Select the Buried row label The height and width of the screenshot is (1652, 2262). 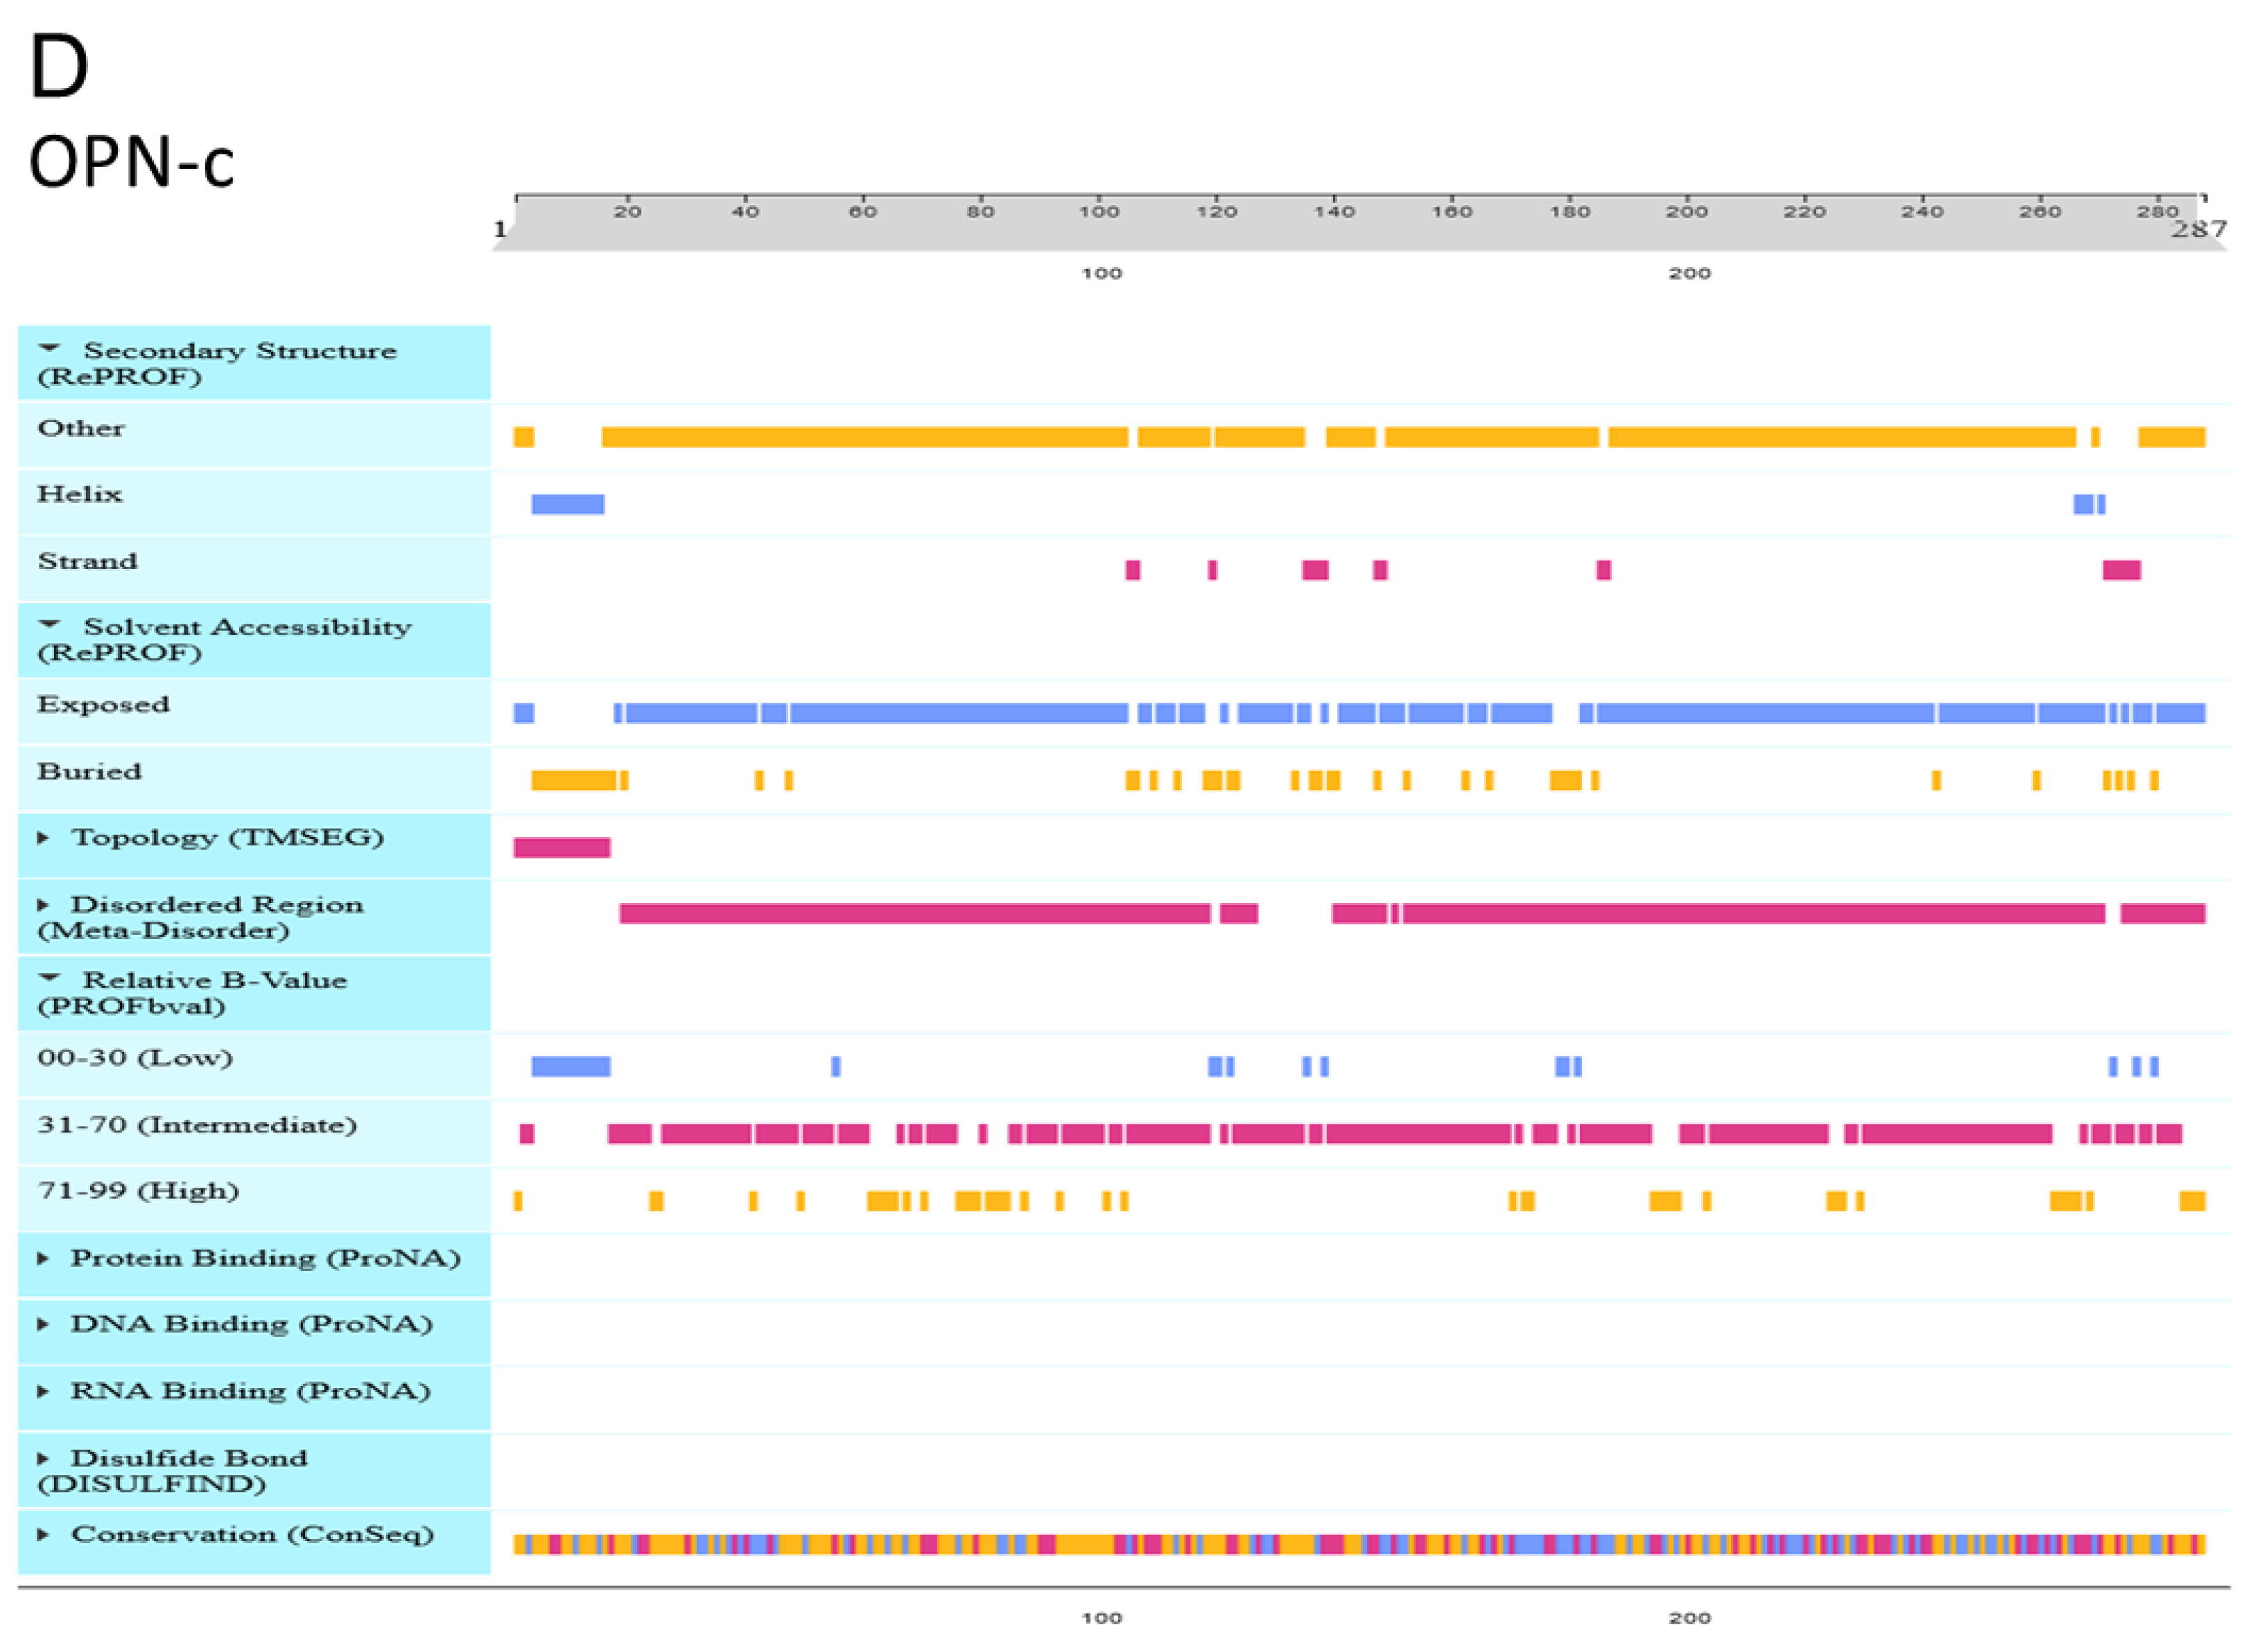89,772
